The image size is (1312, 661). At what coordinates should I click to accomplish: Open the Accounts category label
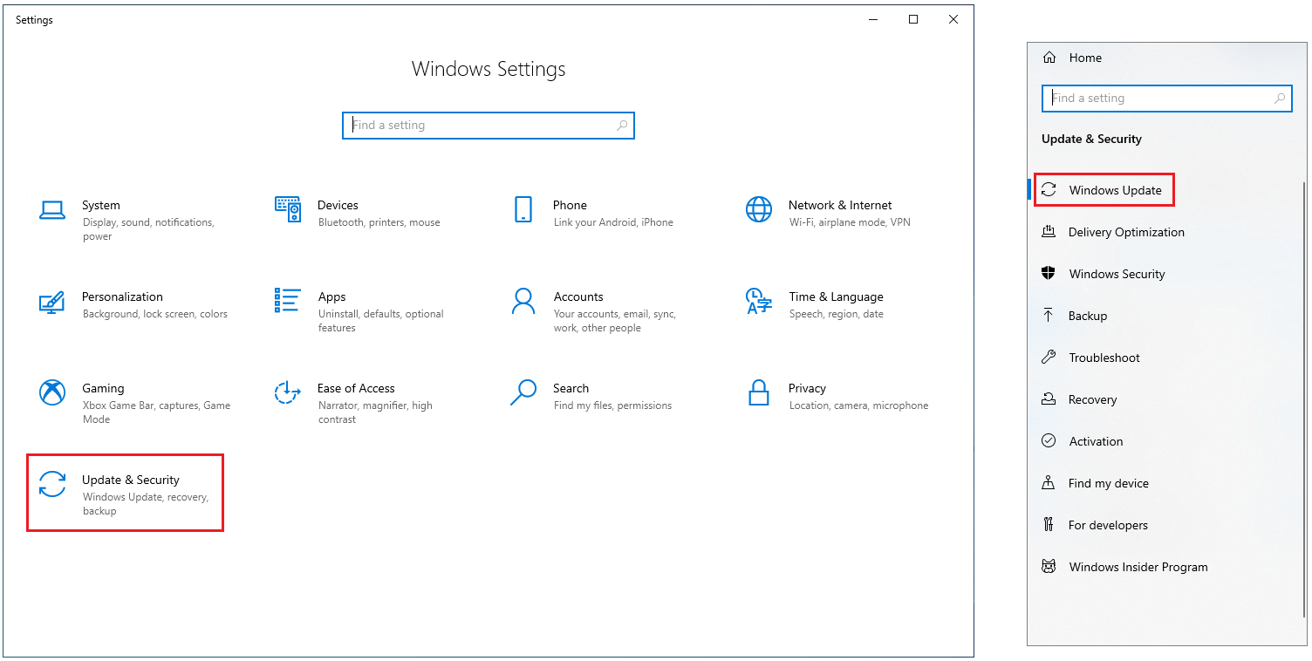pyautogui.click(x=578, y=296)
